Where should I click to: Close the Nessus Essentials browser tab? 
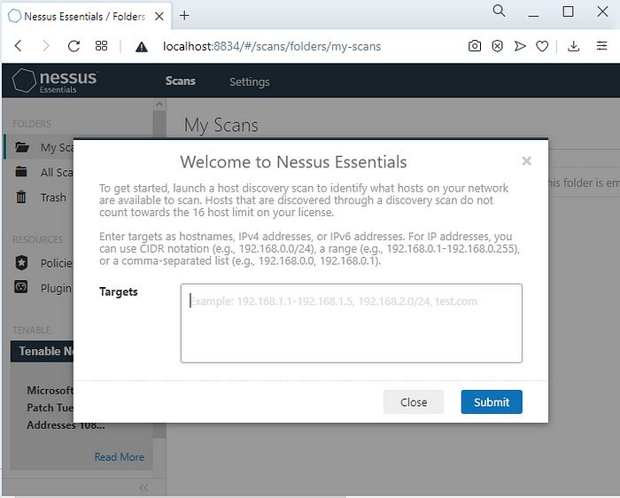(159, 16)
